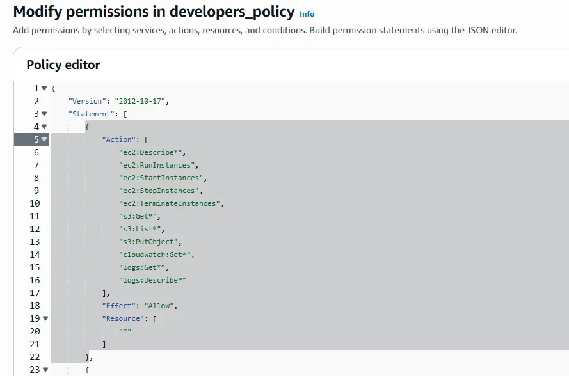
Task: Click the "cloudwatch:Get*" action
Action: (x=156, y=255)
